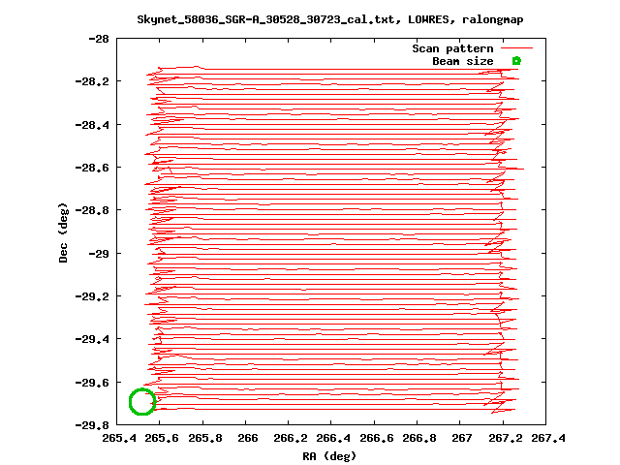
Task: Click the 266 RA tick label
Action: coord(248,438)
